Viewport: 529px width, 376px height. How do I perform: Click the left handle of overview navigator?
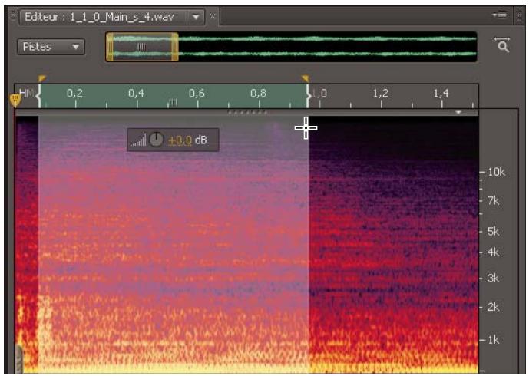click(110, 47)
